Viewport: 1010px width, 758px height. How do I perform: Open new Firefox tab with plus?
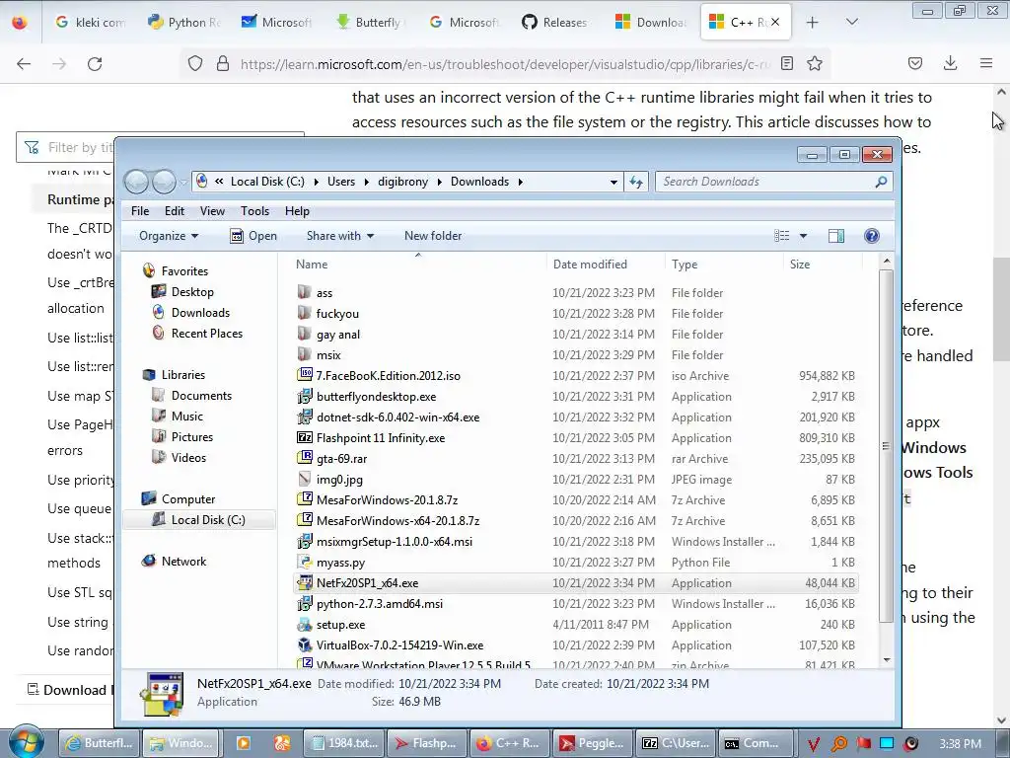(x=813, y=22)
